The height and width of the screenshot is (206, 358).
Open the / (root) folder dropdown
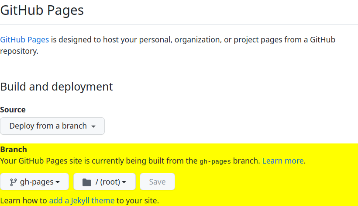tap(104, 182)
